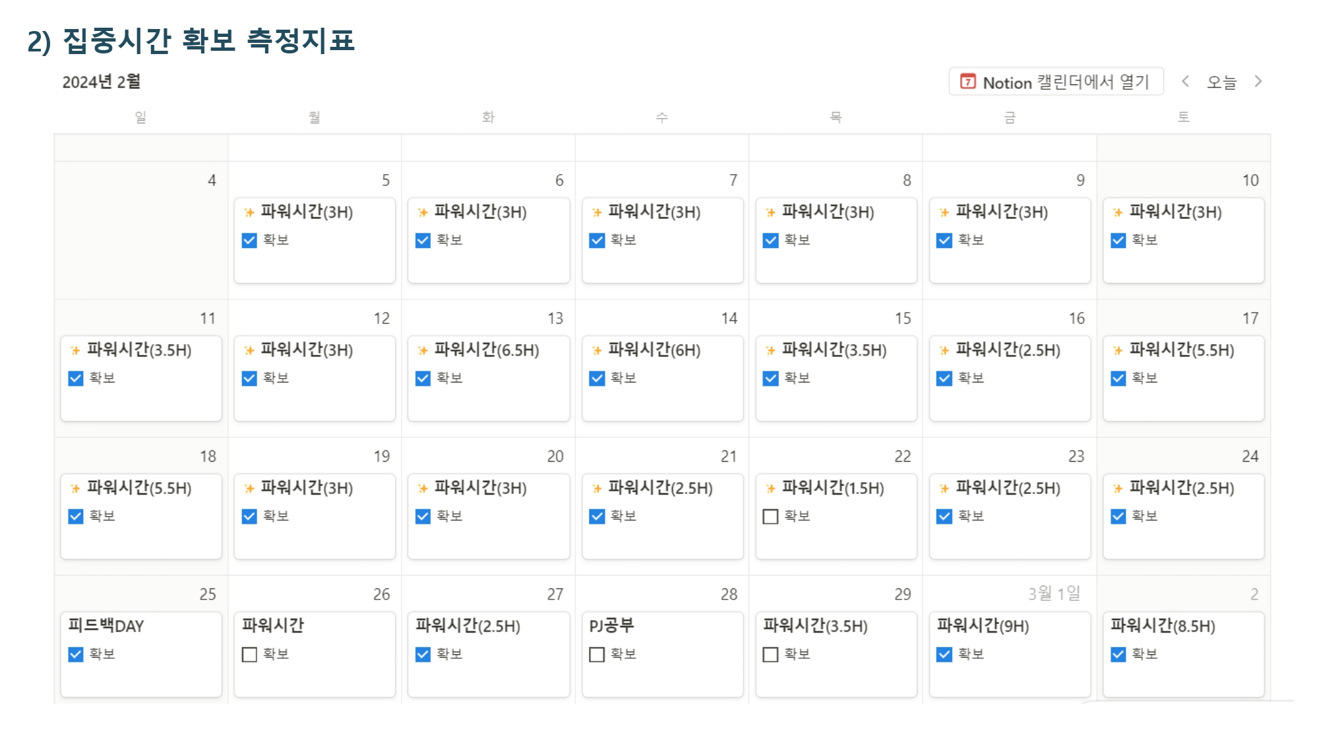Go to next month with right chevron
This screenshot has height=742, width=1319.
coord(1258,81)
